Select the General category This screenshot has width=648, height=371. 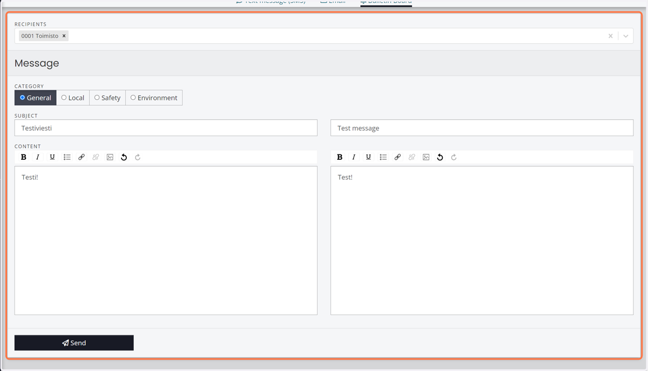pos(36,98)
